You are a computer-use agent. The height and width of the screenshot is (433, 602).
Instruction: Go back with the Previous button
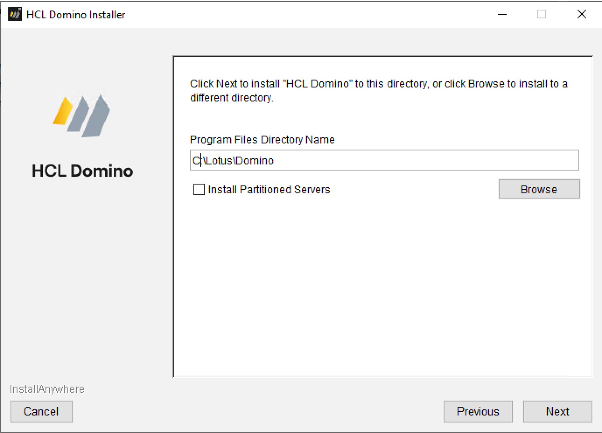coord(478,411)
